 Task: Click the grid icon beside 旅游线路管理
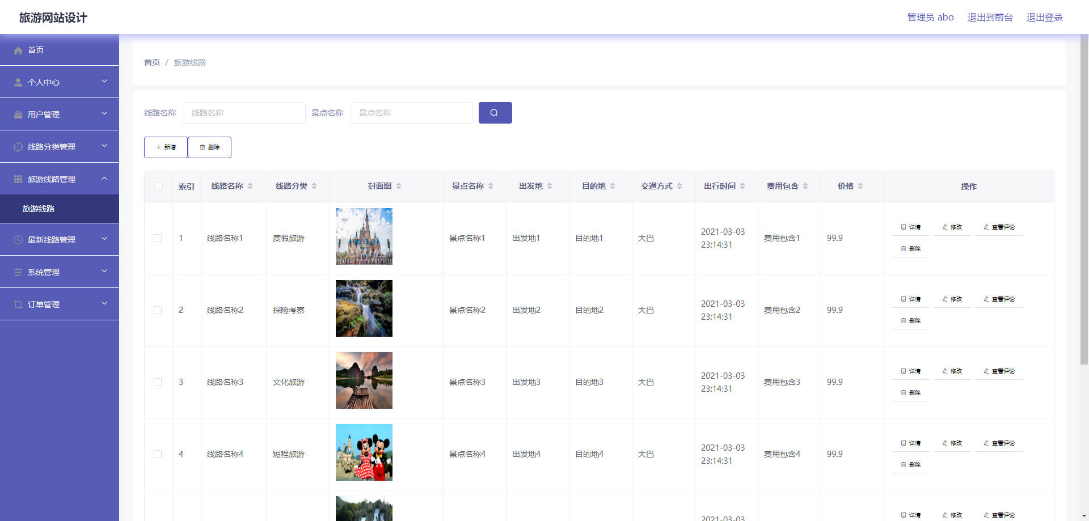pyautogui.click(x=18, y=179)
